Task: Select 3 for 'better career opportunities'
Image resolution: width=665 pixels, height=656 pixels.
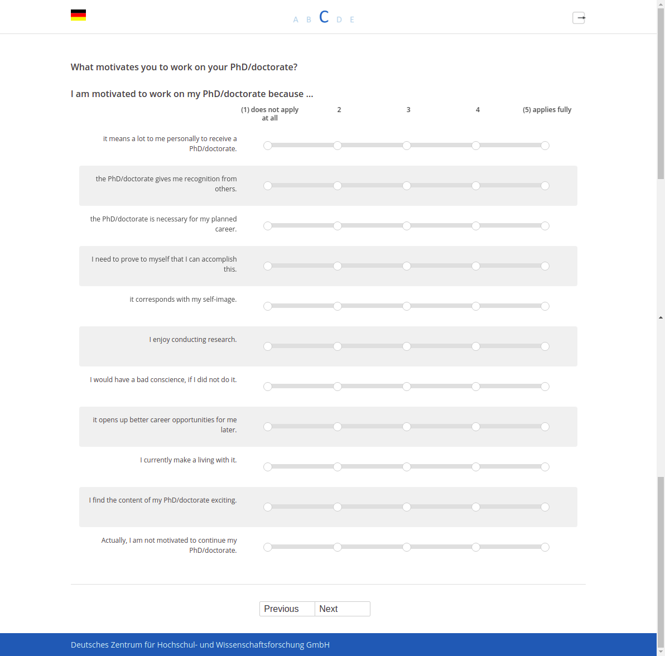Action: (406, 427)
